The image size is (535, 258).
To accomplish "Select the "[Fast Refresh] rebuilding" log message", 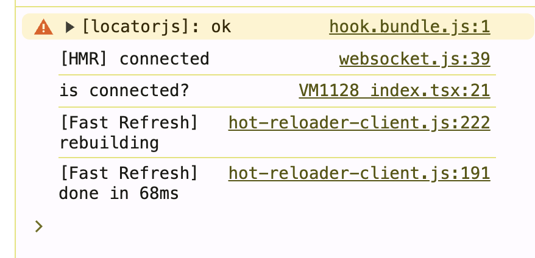I will click(x=129, y=133).
